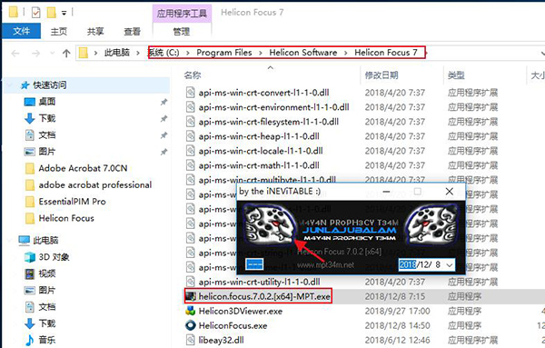
Task: Click pin icon beside pinned 下载
Action: point(163,118)
